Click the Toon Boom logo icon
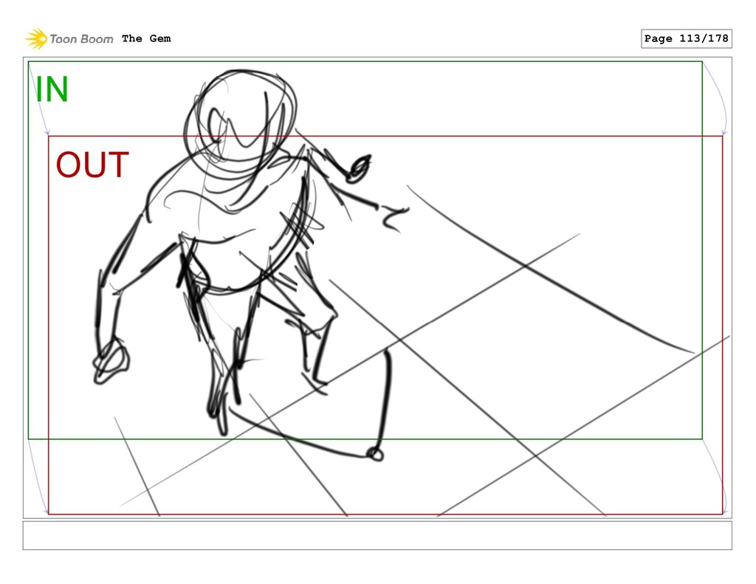 [x=36, y=38]
